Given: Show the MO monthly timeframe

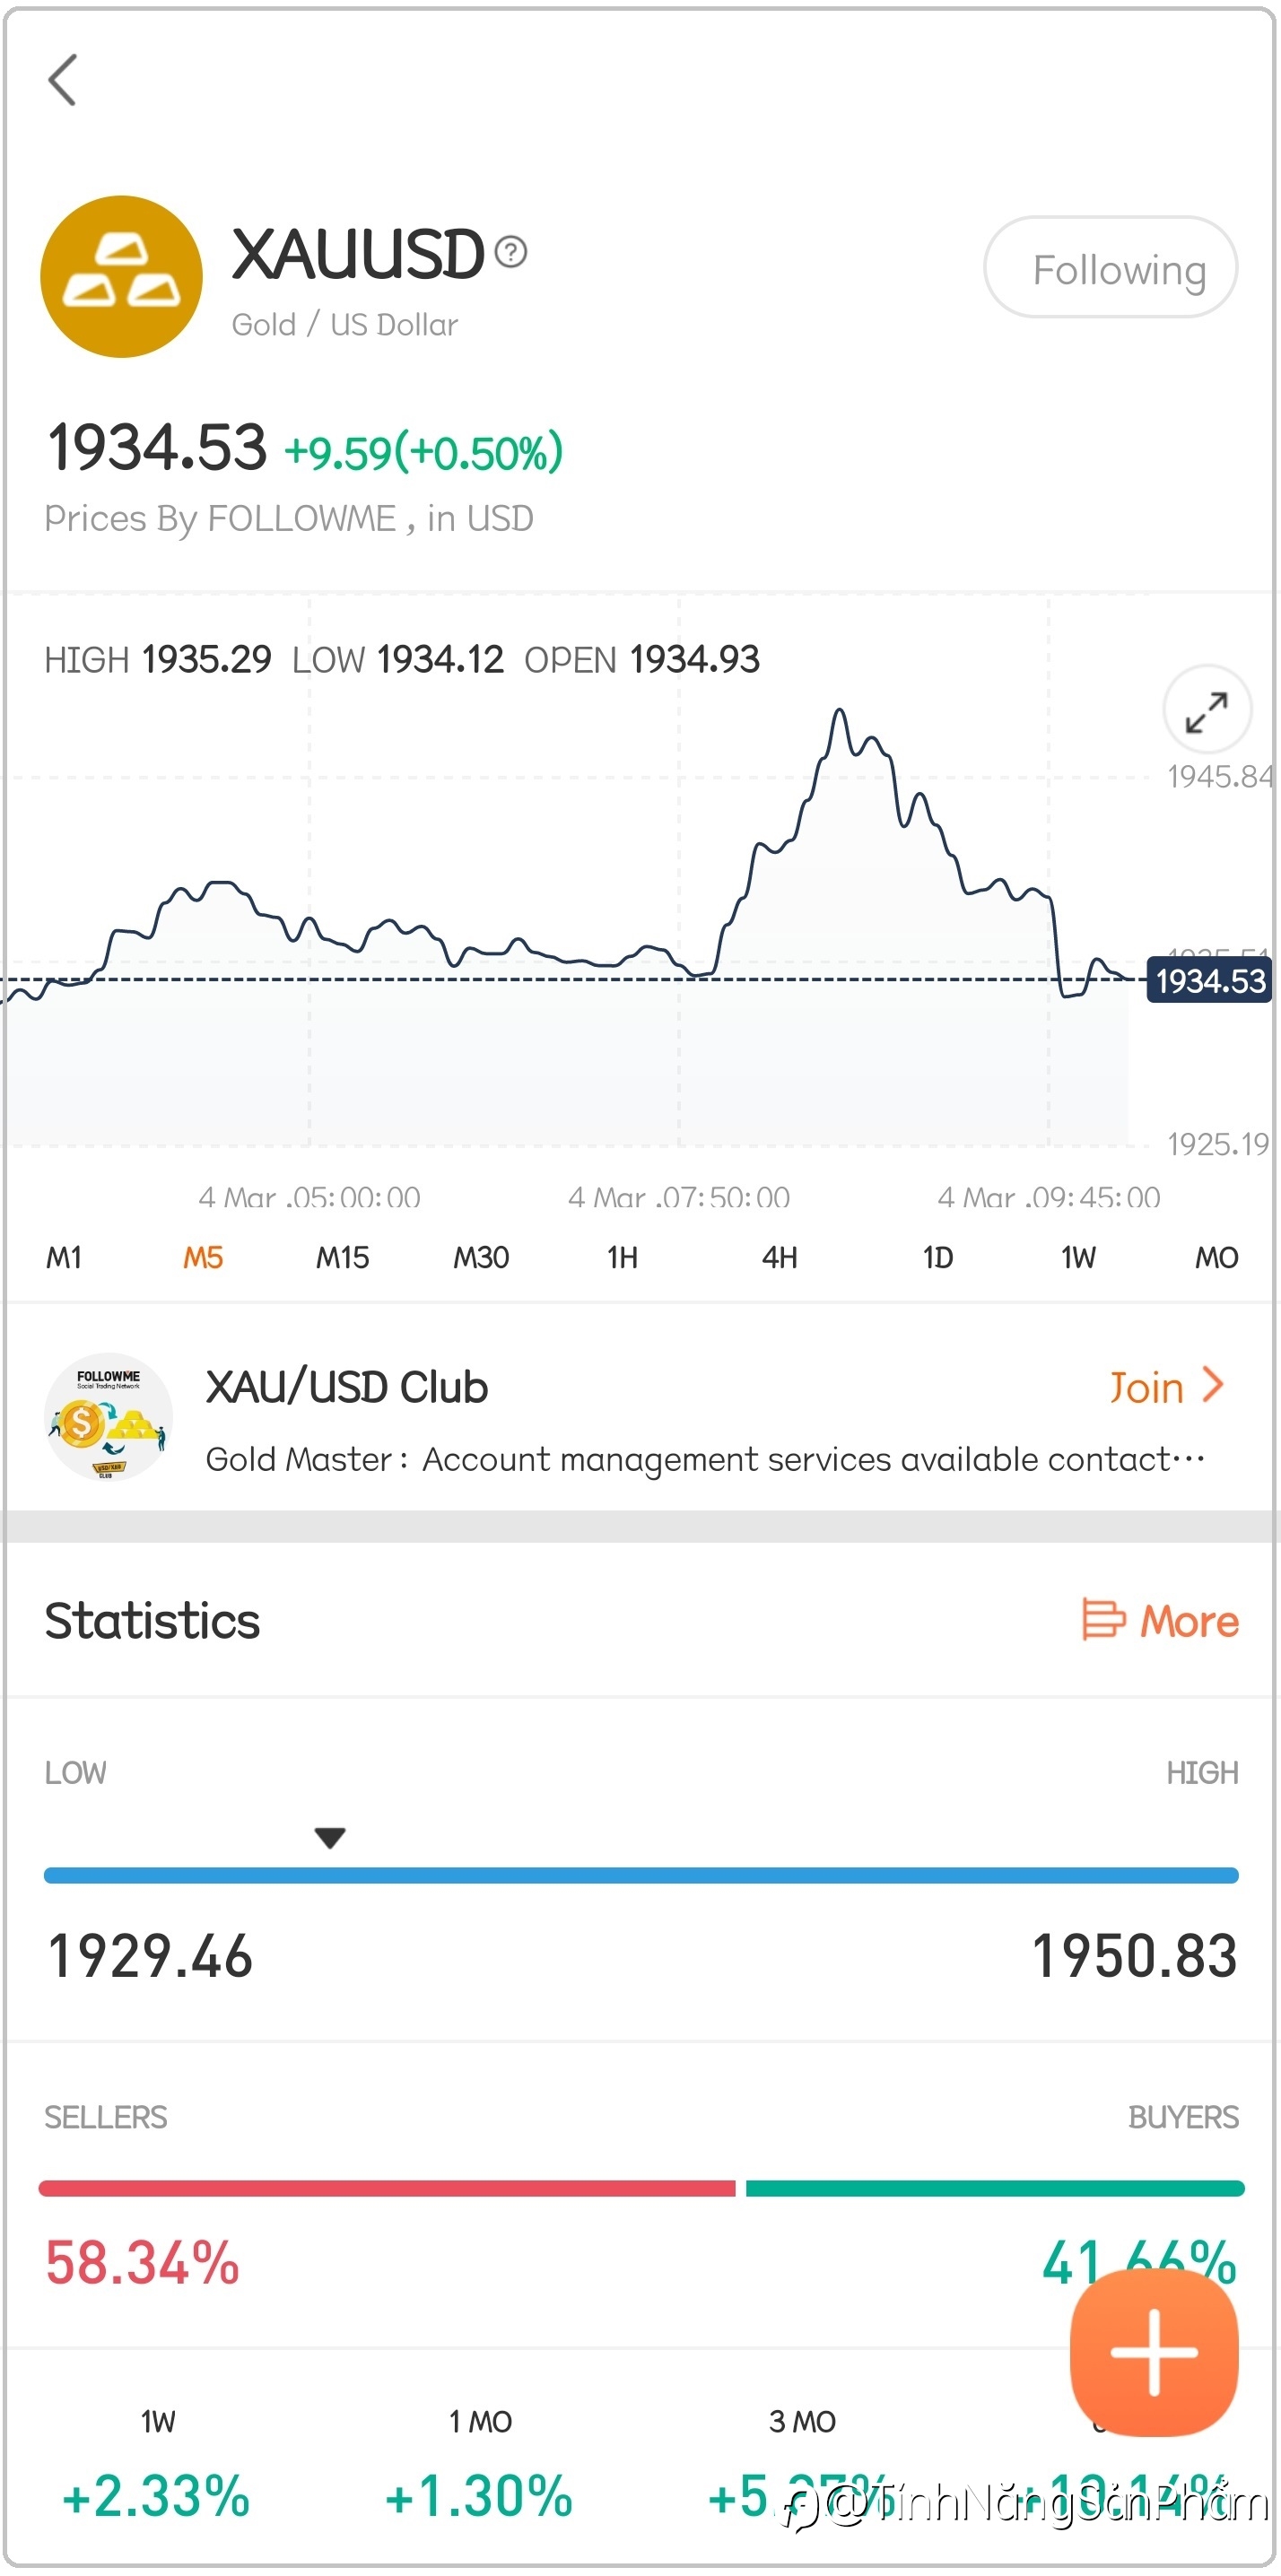Looking at the screenshot, I should click(x=1216, y=1257).
